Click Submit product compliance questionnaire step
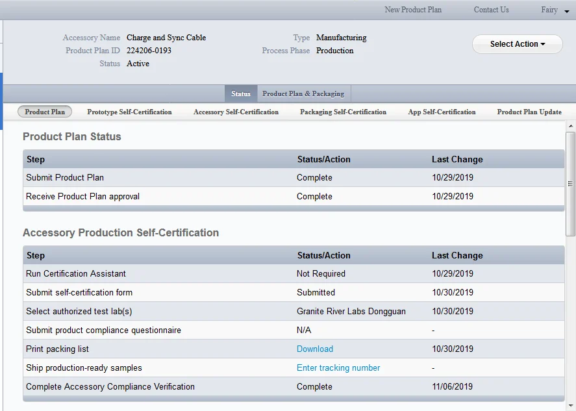576x411 pixels. [x=103, y=330]
